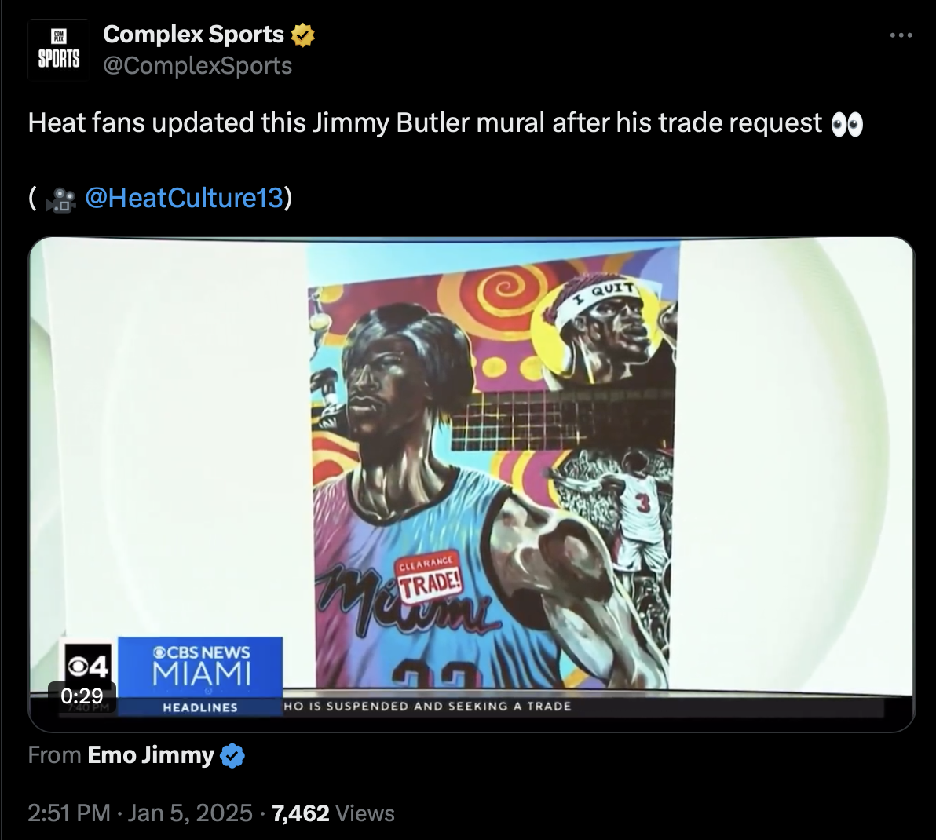Click the CBS 4 logo in the video
This screenshot has width=936, height=840.
(88, 665)
